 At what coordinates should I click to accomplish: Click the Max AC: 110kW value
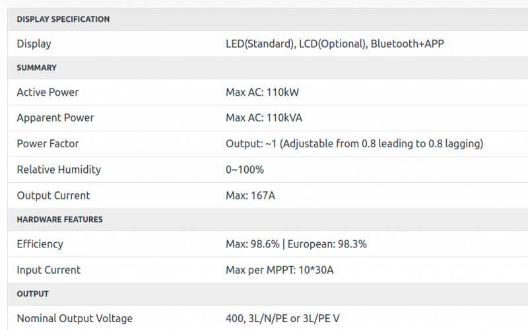pyautogui.click(x=262, y=92)
